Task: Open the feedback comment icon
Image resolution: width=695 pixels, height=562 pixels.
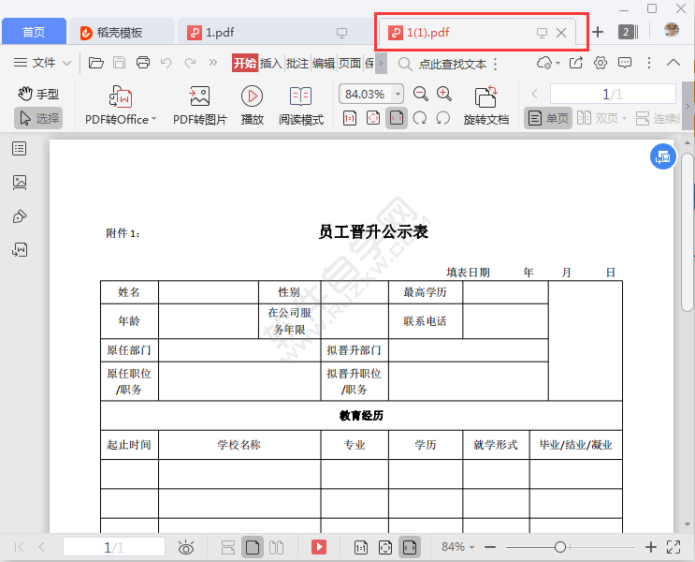Action: 625,63
